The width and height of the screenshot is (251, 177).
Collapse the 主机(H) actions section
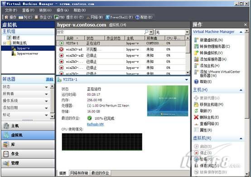(x=241, y=90)
